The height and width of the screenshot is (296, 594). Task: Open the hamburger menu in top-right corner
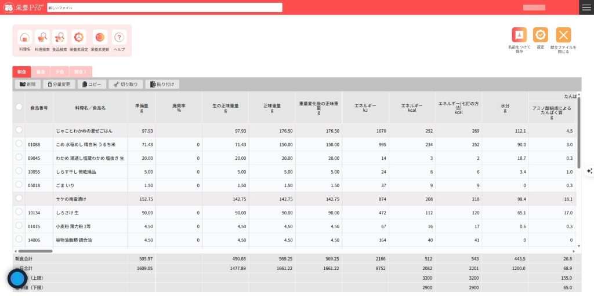tap(586, 7)
